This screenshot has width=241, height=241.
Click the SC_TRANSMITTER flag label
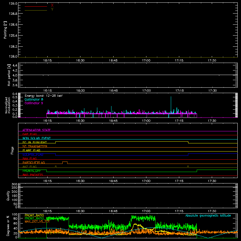[x=35, y=146]
